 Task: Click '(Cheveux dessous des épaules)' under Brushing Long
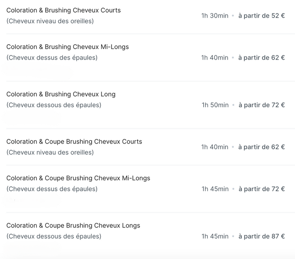click(54, 105)
